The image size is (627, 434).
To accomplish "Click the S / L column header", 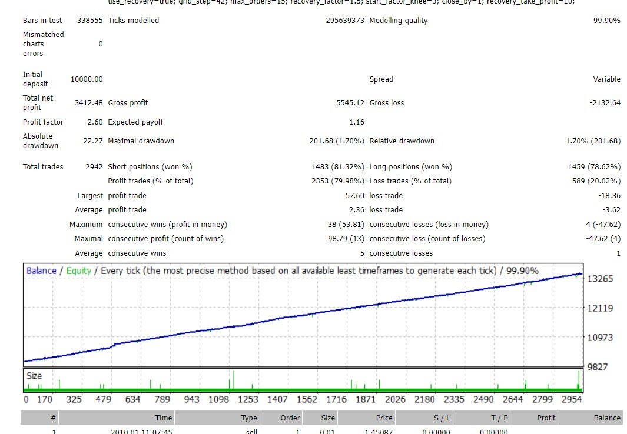I will [423, 418].
